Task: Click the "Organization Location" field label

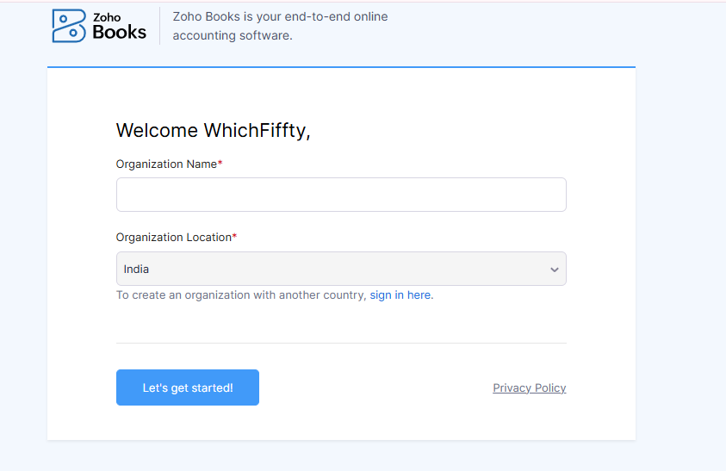Action: point(173,238)
